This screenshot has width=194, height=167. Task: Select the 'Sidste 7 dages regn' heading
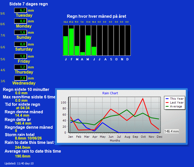click(x=29, y=4)
